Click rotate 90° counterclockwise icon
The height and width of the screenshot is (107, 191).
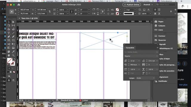[x=98, y=10]
